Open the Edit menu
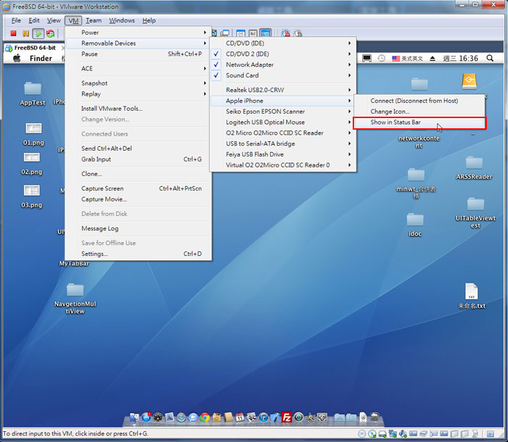 34,20
